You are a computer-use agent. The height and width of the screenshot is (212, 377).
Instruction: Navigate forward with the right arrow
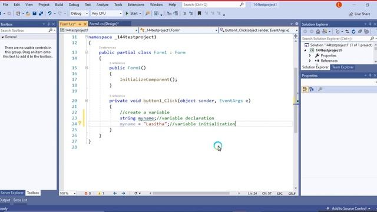[x=123, y=193]
